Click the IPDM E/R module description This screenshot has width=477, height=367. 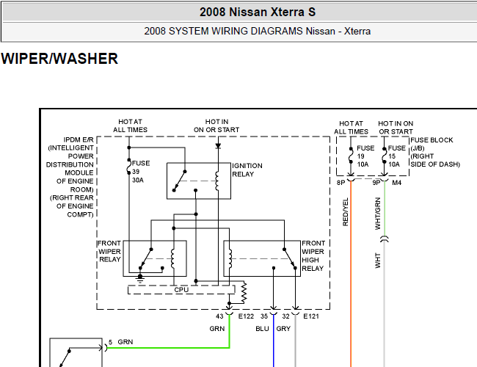pos(70,177)
